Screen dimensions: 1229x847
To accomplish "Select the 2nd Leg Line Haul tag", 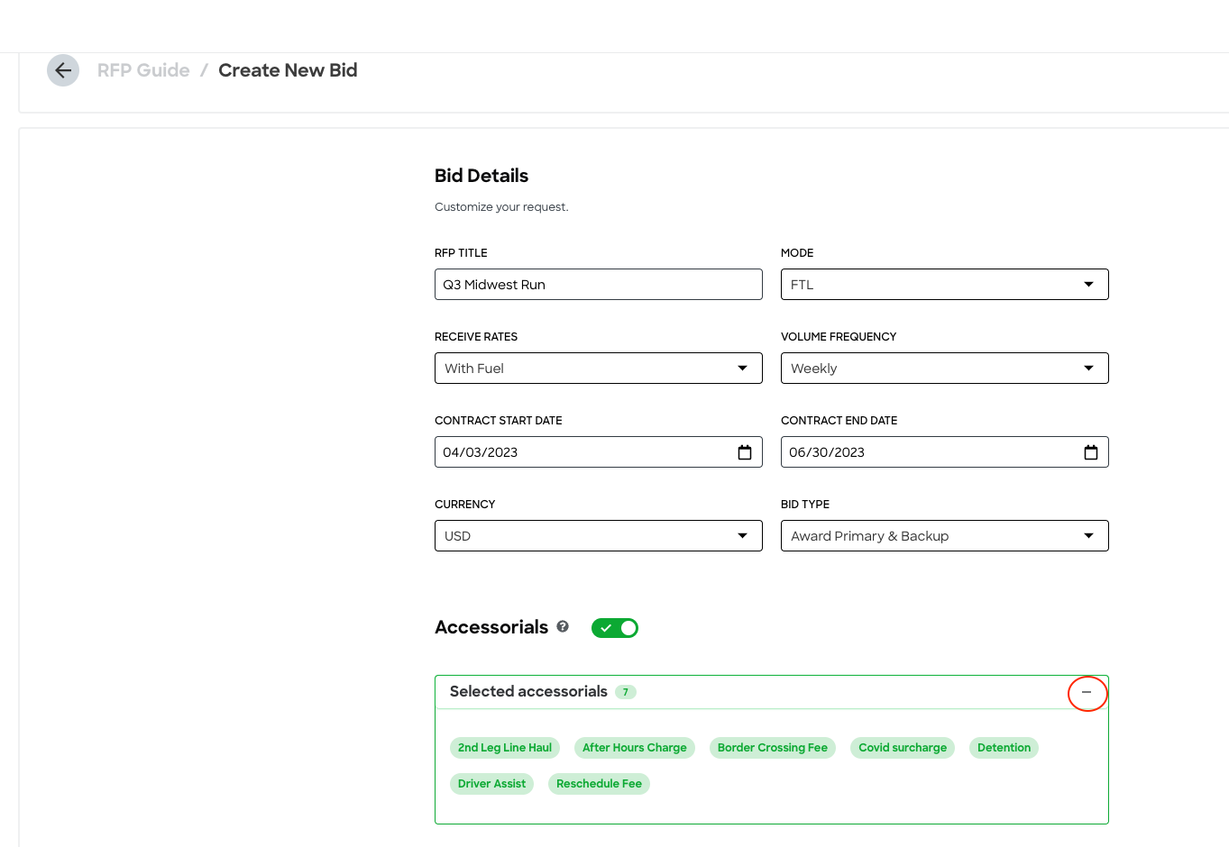I will [505, 748].
